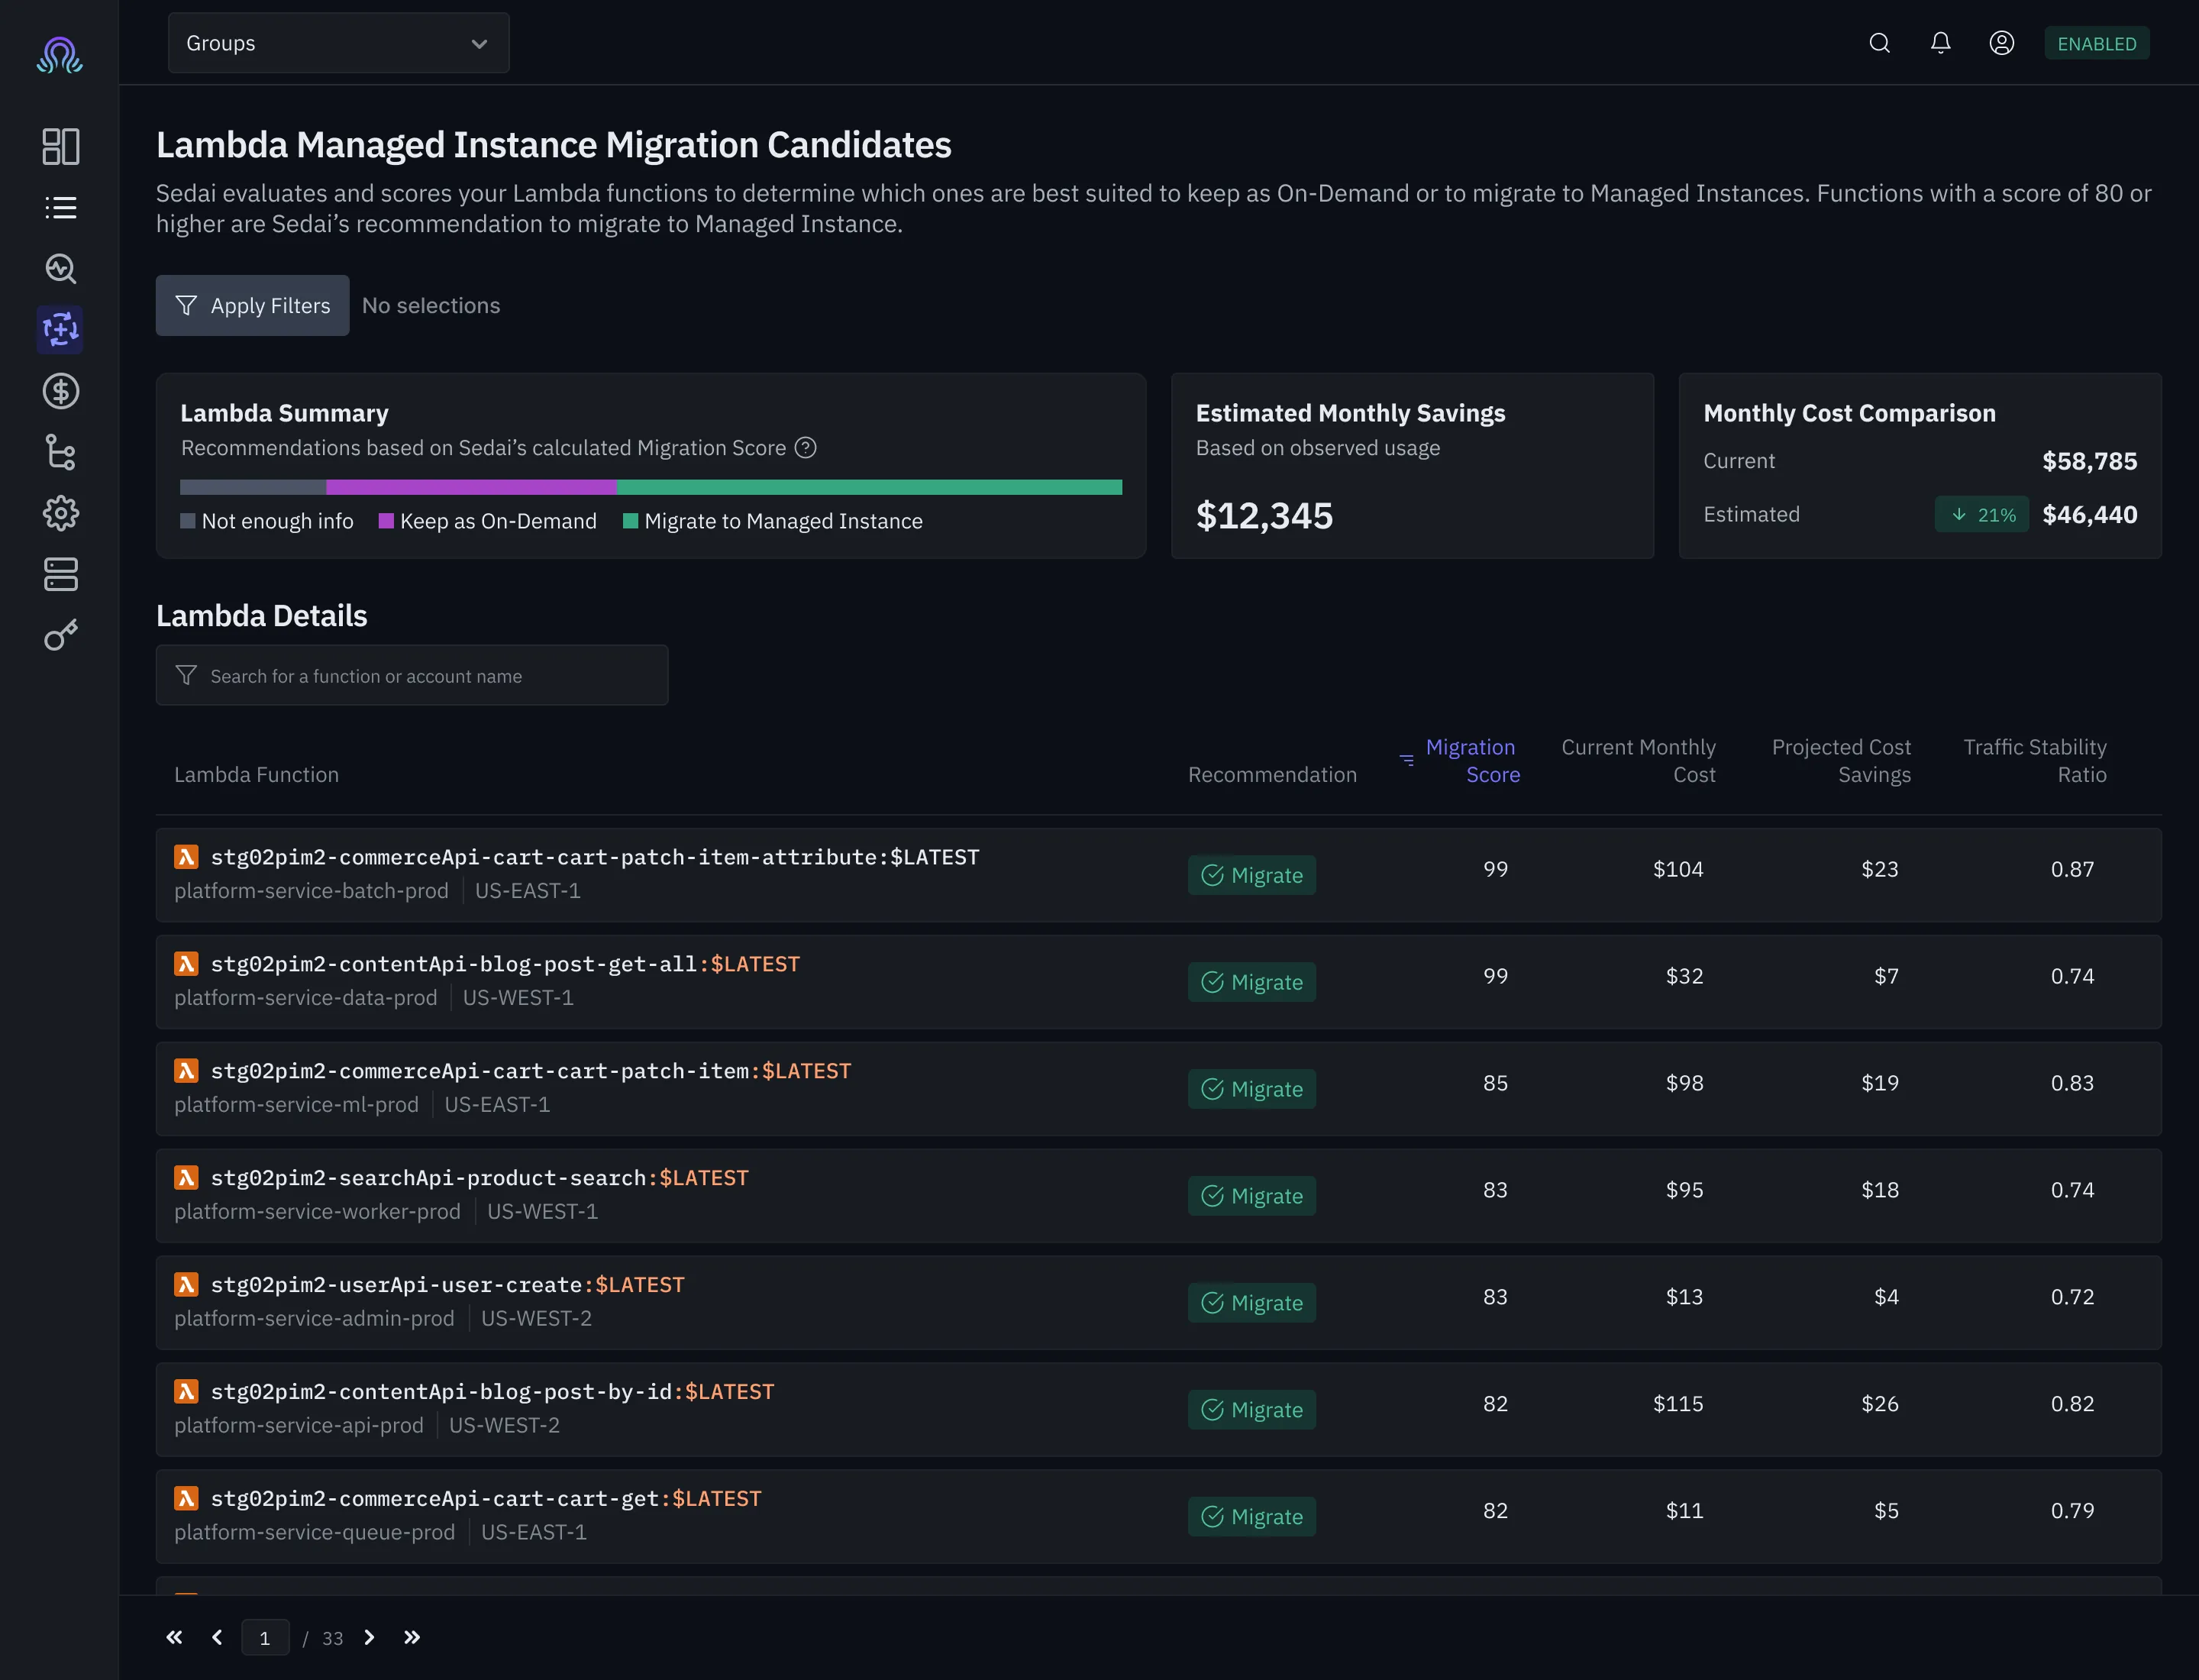
Task: Open the key icon in sidebar
Action: point(60,635)
